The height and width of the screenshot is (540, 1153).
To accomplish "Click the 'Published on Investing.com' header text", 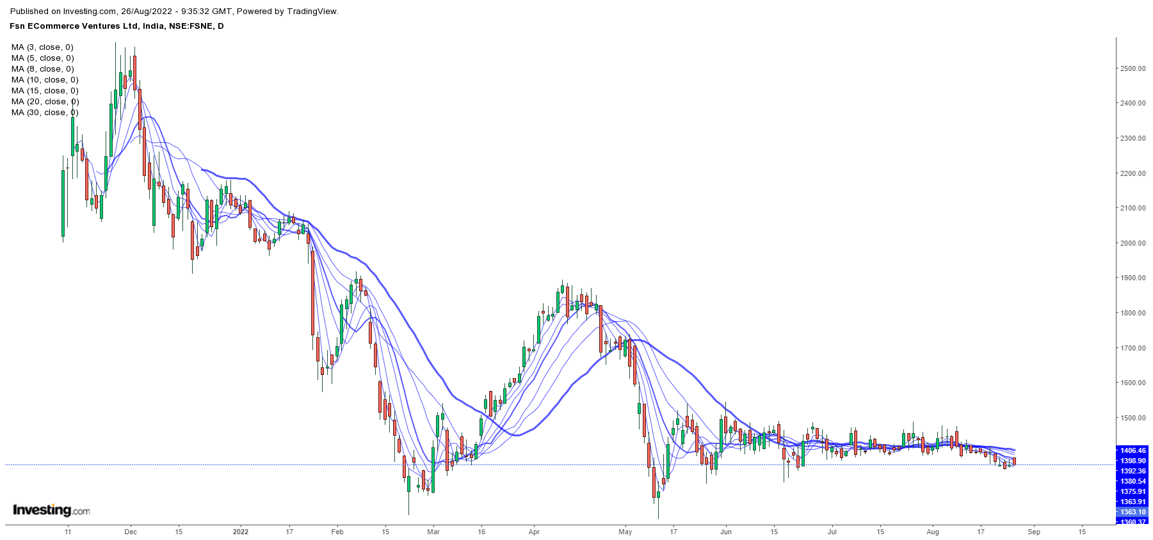I will (174, 12).
